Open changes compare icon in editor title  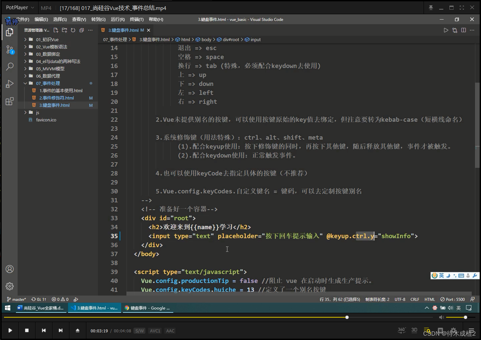point(455,30)
